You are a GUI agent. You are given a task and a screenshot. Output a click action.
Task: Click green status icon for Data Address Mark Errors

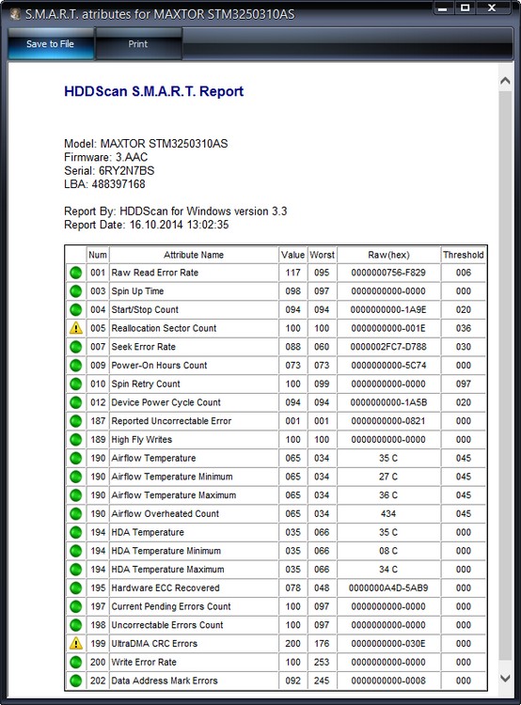click(x=75, y=681)
